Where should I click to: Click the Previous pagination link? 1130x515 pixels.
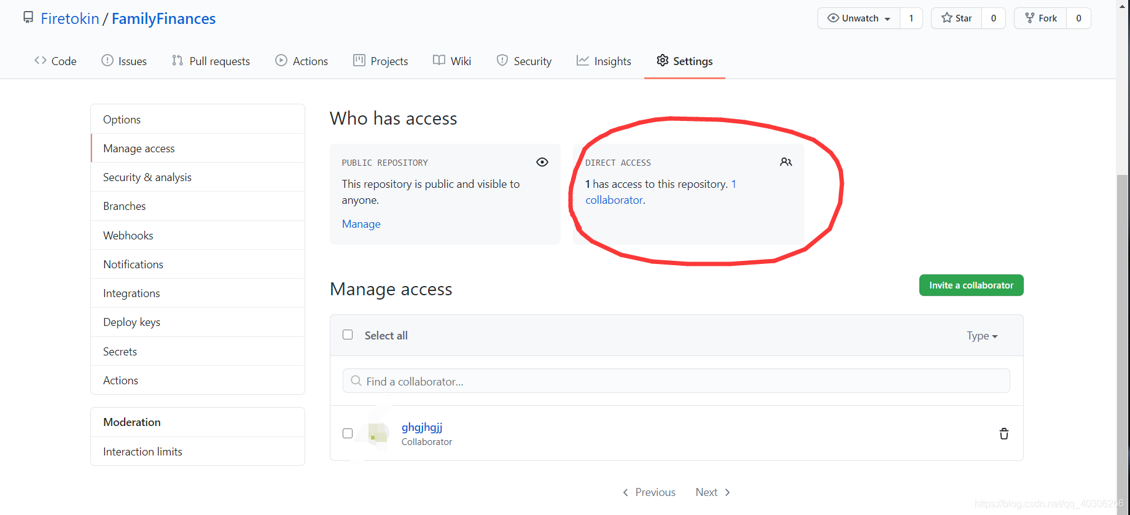649,492
